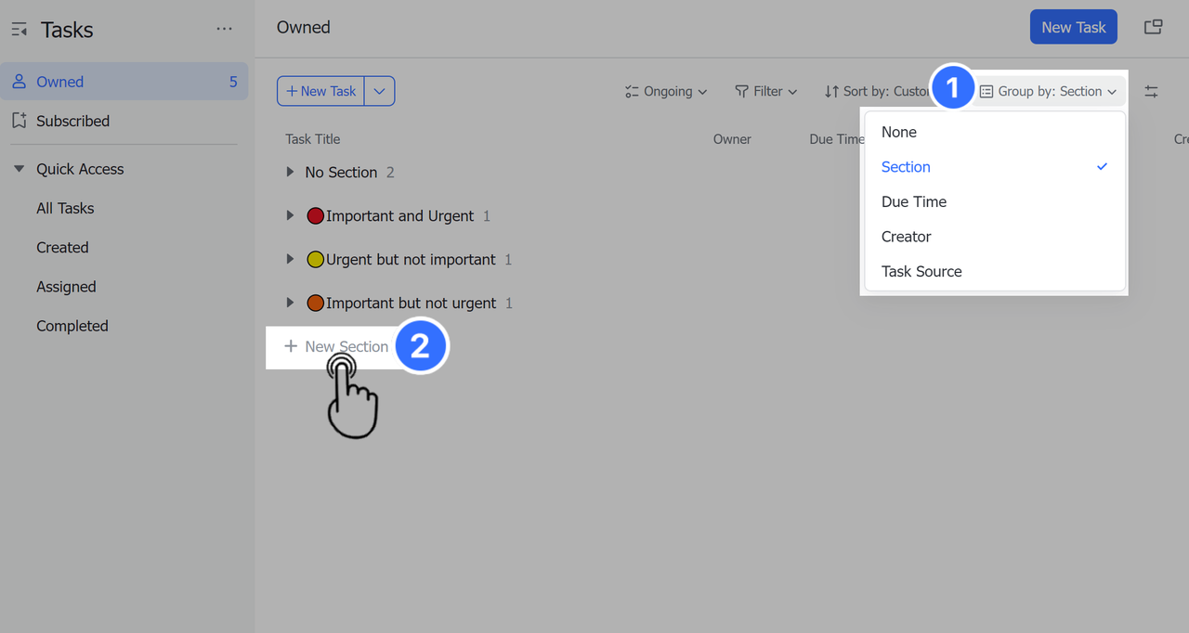This screenshot has width=1189, height=633.
Task: Pick Task Source grouping option
Action: coord(921,271)
